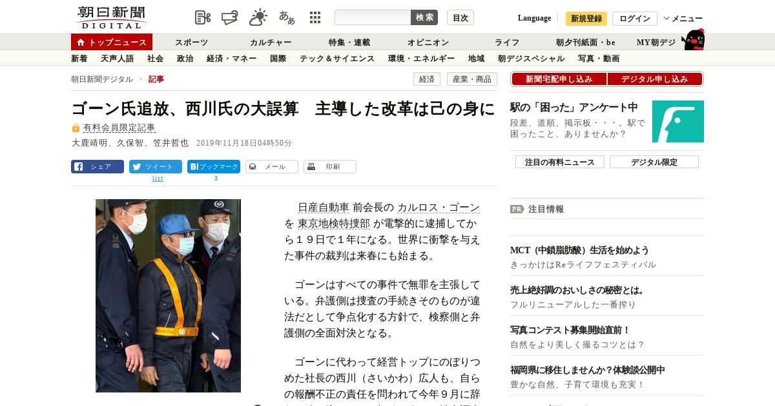
Task: Click the 目次 button
Action: pos(460,17)
